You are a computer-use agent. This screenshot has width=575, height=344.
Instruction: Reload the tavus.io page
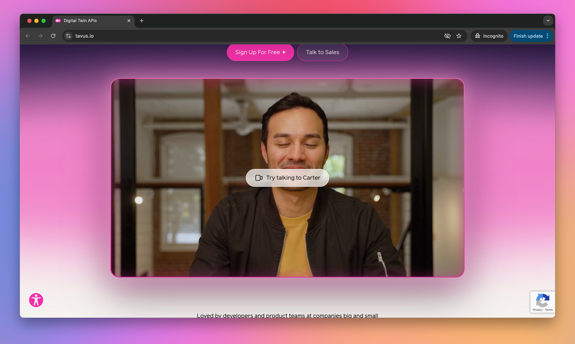53,36
